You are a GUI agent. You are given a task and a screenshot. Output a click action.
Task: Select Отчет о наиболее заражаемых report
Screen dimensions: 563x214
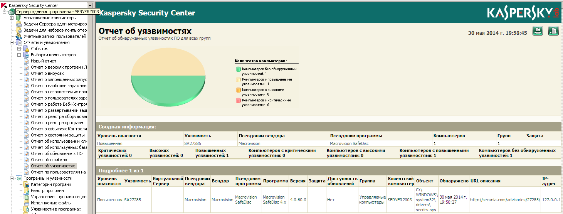[x=59, y=86]
